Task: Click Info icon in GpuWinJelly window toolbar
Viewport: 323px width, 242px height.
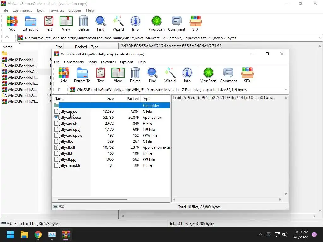Action: [187, 75]
